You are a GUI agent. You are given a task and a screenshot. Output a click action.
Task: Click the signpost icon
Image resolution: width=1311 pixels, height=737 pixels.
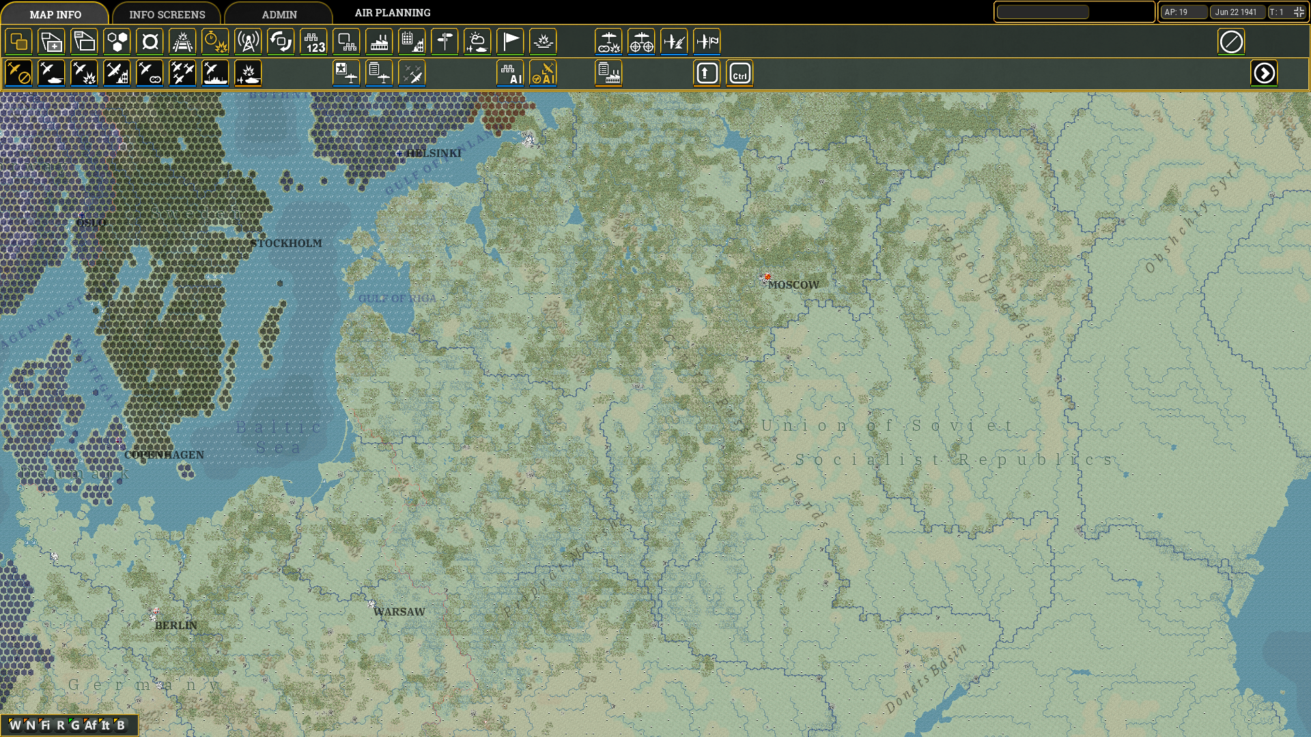[x=445, y=42]
